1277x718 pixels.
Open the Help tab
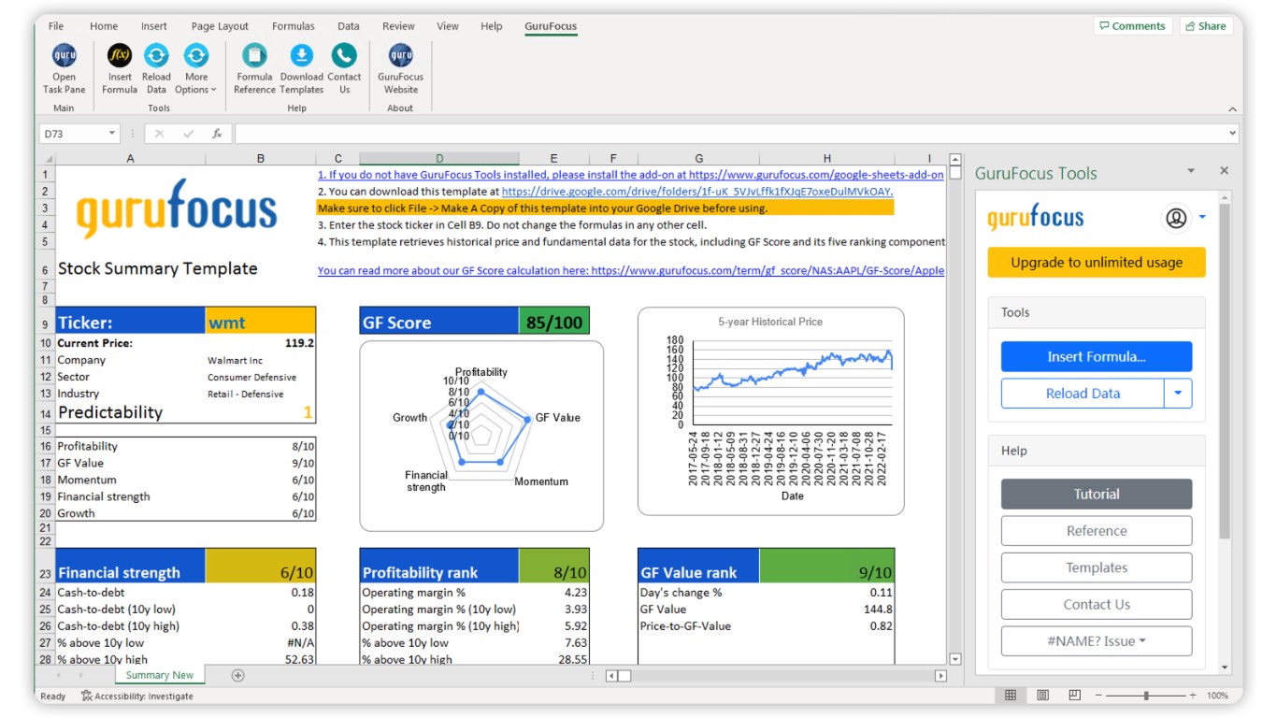(x=492, y=26)
